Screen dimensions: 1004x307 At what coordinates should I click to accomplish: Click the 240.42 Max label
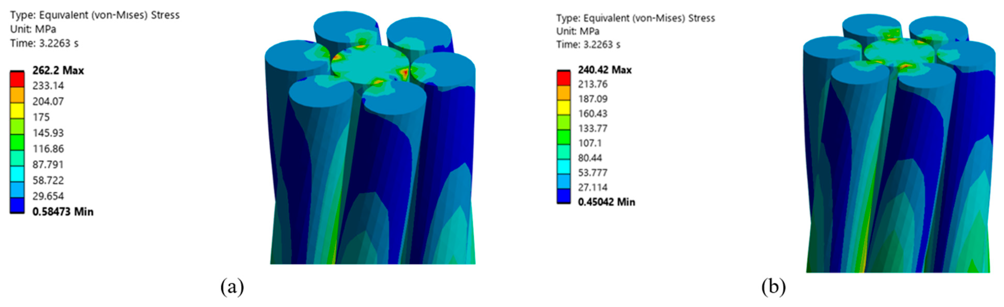point(605,70)
